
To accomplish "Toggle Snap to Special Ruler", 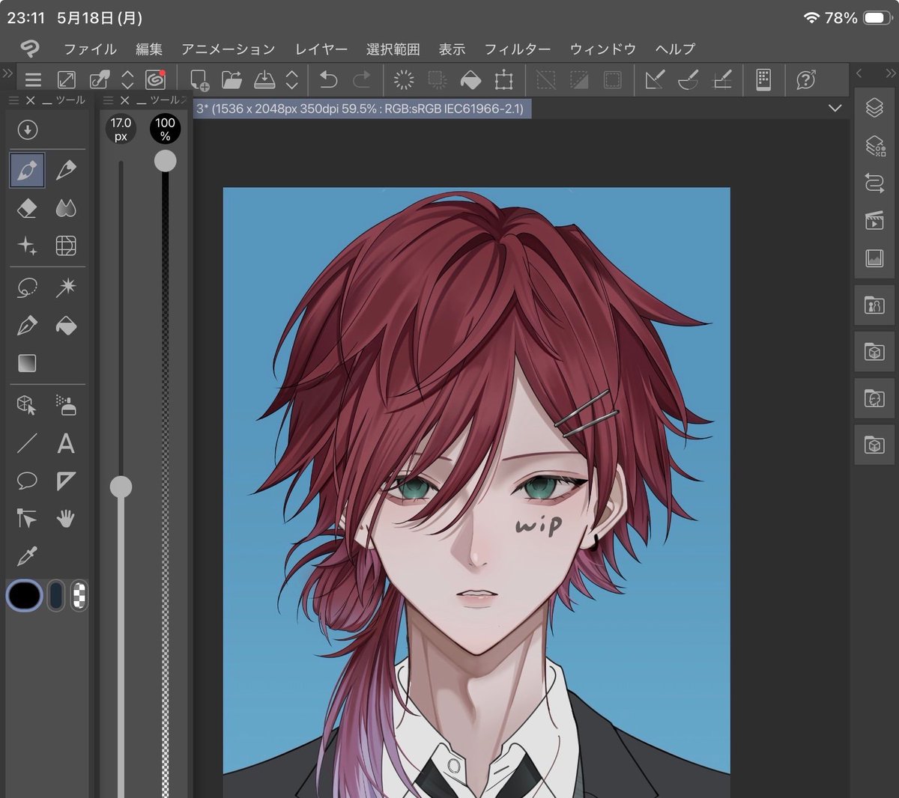I will click(x=688, y=79).
